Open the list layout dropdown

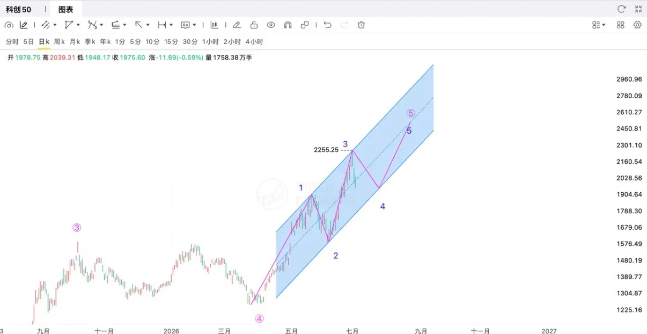(599, 25)
